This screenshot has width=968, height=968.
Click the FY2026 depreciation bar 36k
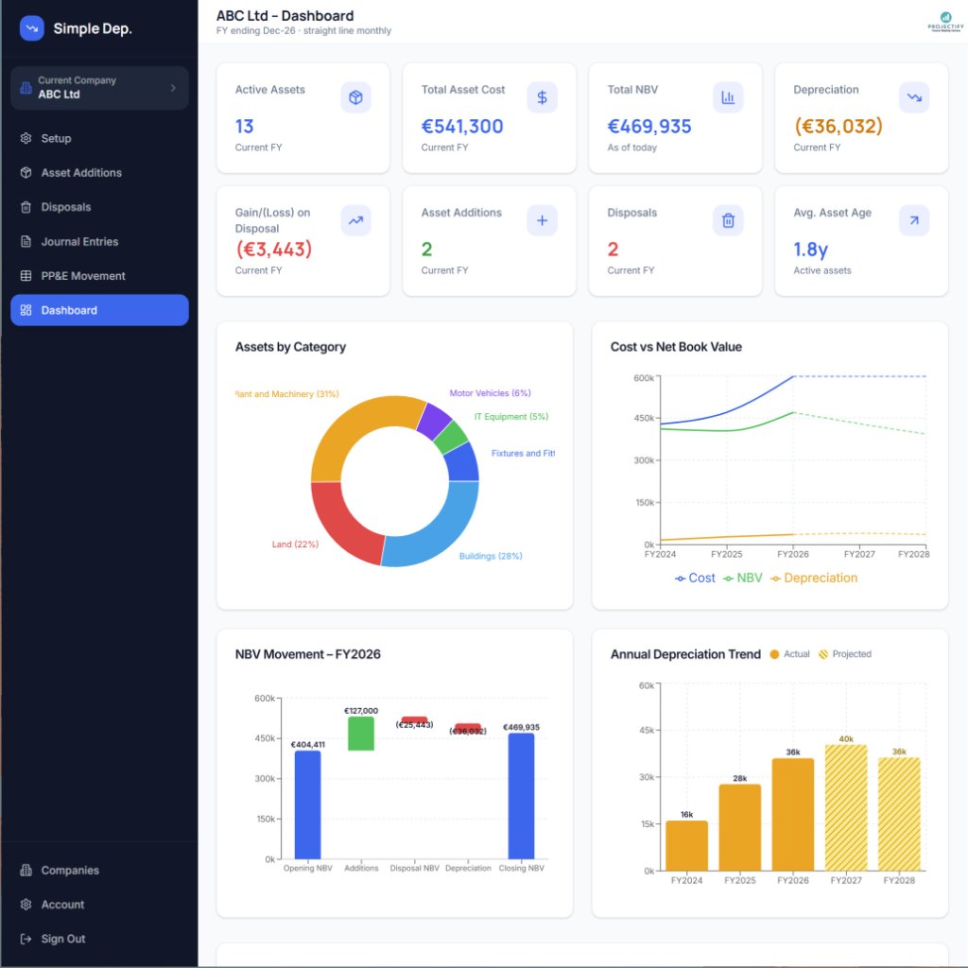[x=793, y=814]
